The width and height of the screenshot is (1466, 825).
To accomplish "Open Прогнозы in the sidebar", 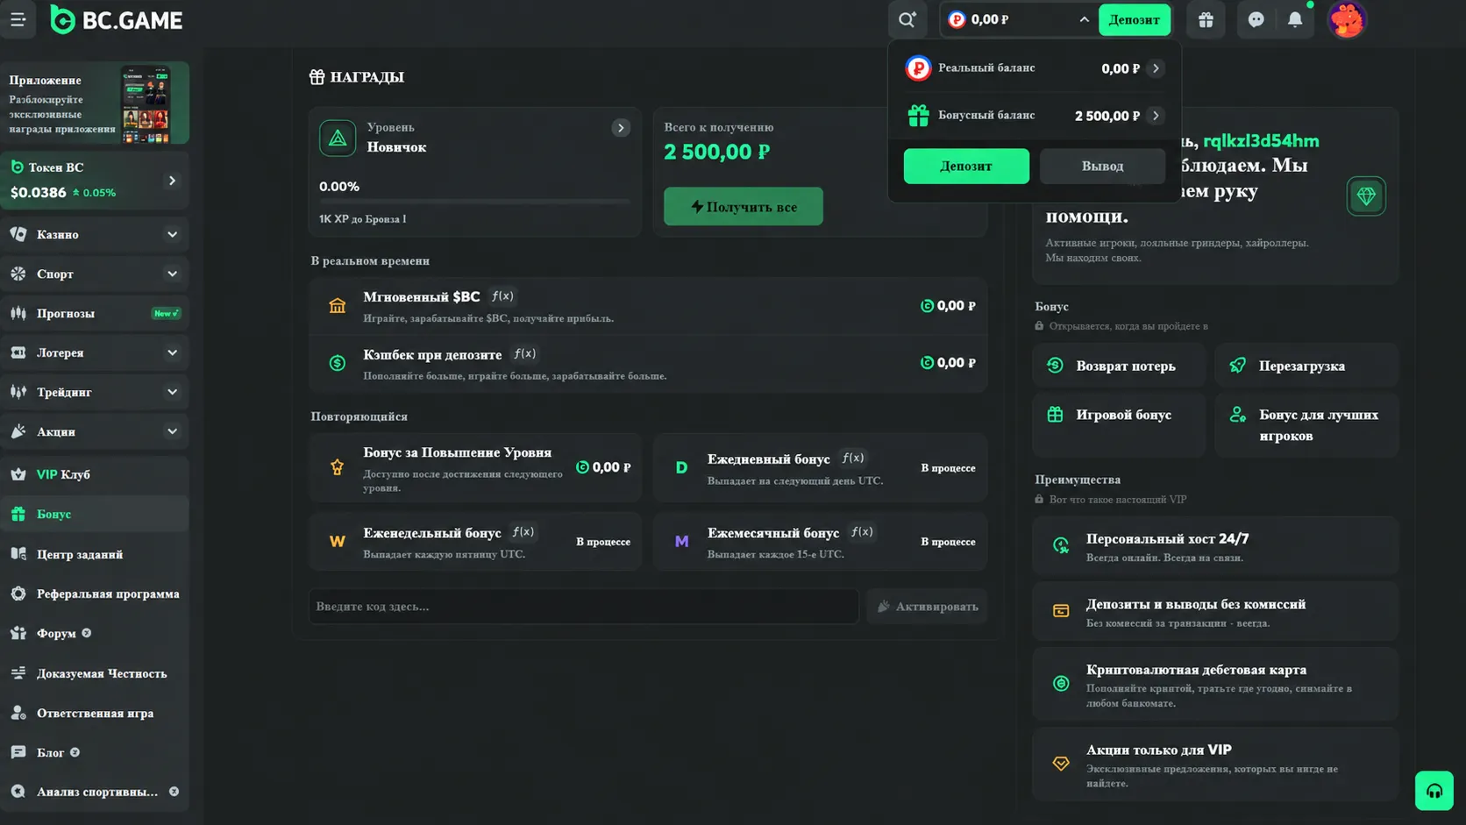I will coord(95,313).
